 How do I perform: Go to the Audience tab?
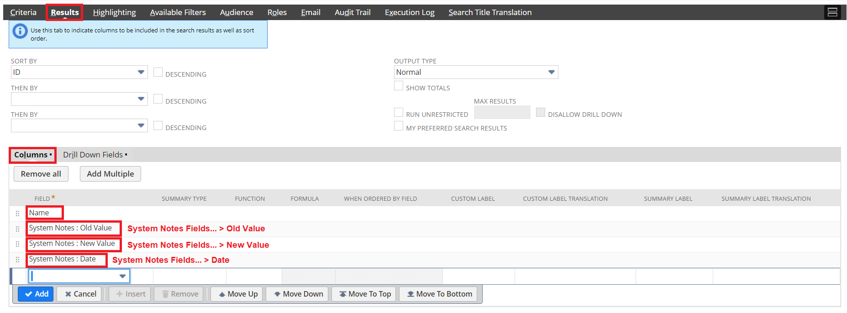click(237, 12)
